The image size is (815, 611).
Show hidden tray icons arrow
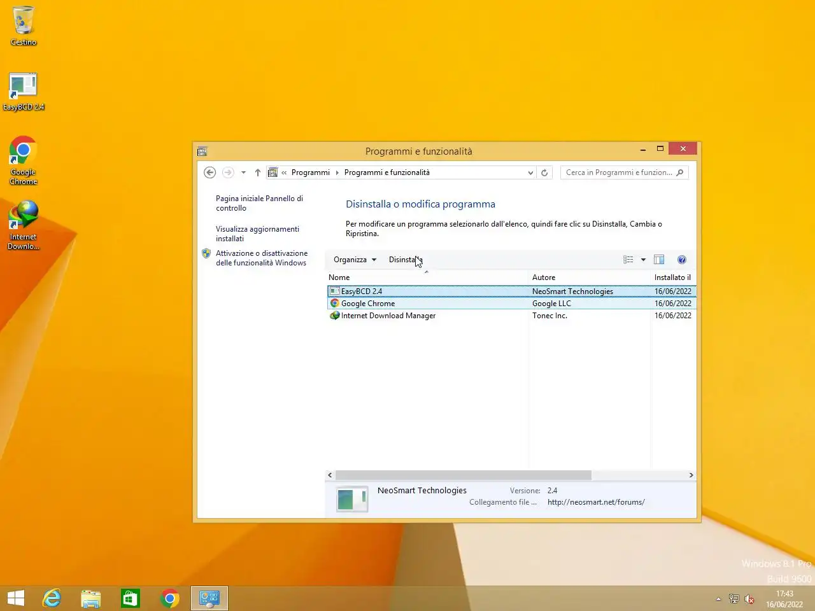click(718, 599)
